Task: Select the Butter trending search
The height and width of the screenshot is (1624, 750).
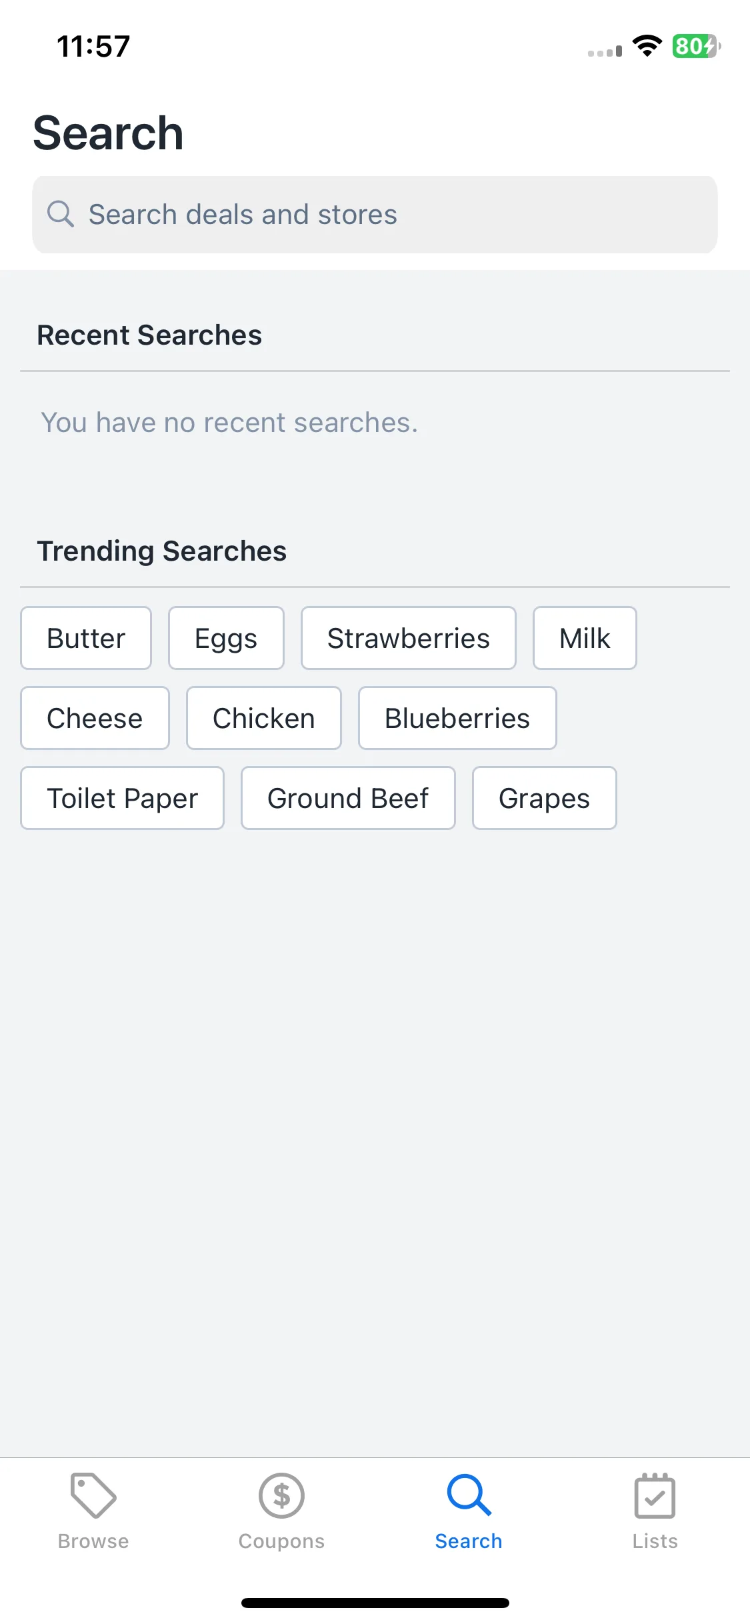Action: coord(86,638)
